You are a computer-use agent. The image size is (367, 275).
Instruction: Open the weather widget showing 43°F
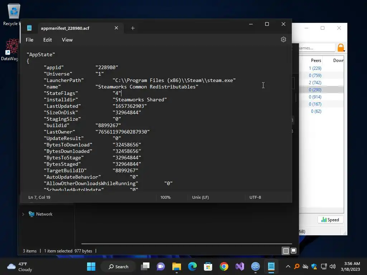point(20,266)
